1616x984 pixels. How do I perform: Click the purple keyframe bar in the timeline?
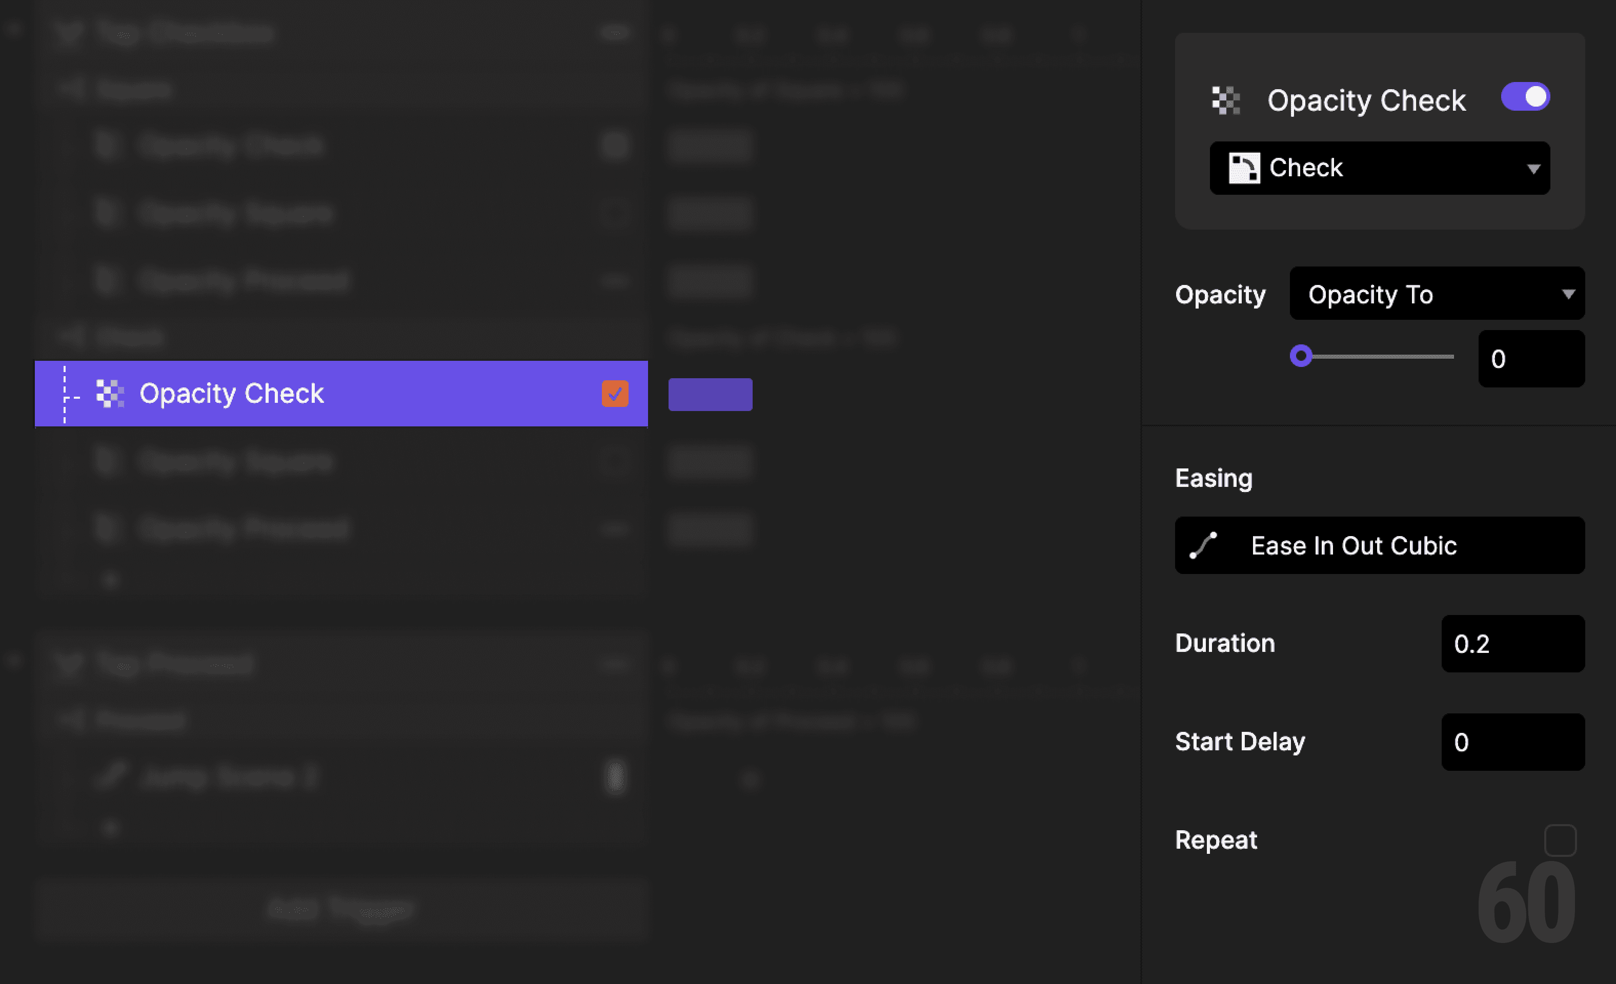pos(710,394)
